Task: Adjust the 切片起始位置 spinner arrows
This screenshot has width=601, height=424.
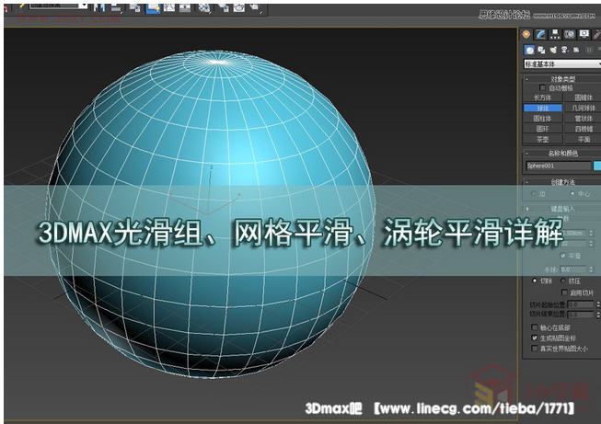Action: coord(597,304)
